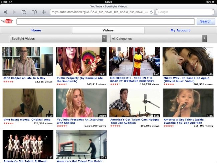Focus the YouTube search text field
The width and height of the screenshot is (217, 163).
coord(105,21)
